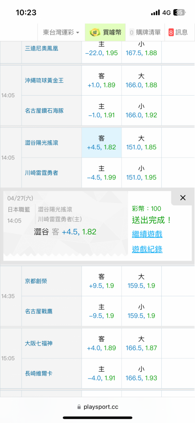
Task: Select 川崎 主 −4.5, 1.99 odds
Action: click(x=102, y=173)
